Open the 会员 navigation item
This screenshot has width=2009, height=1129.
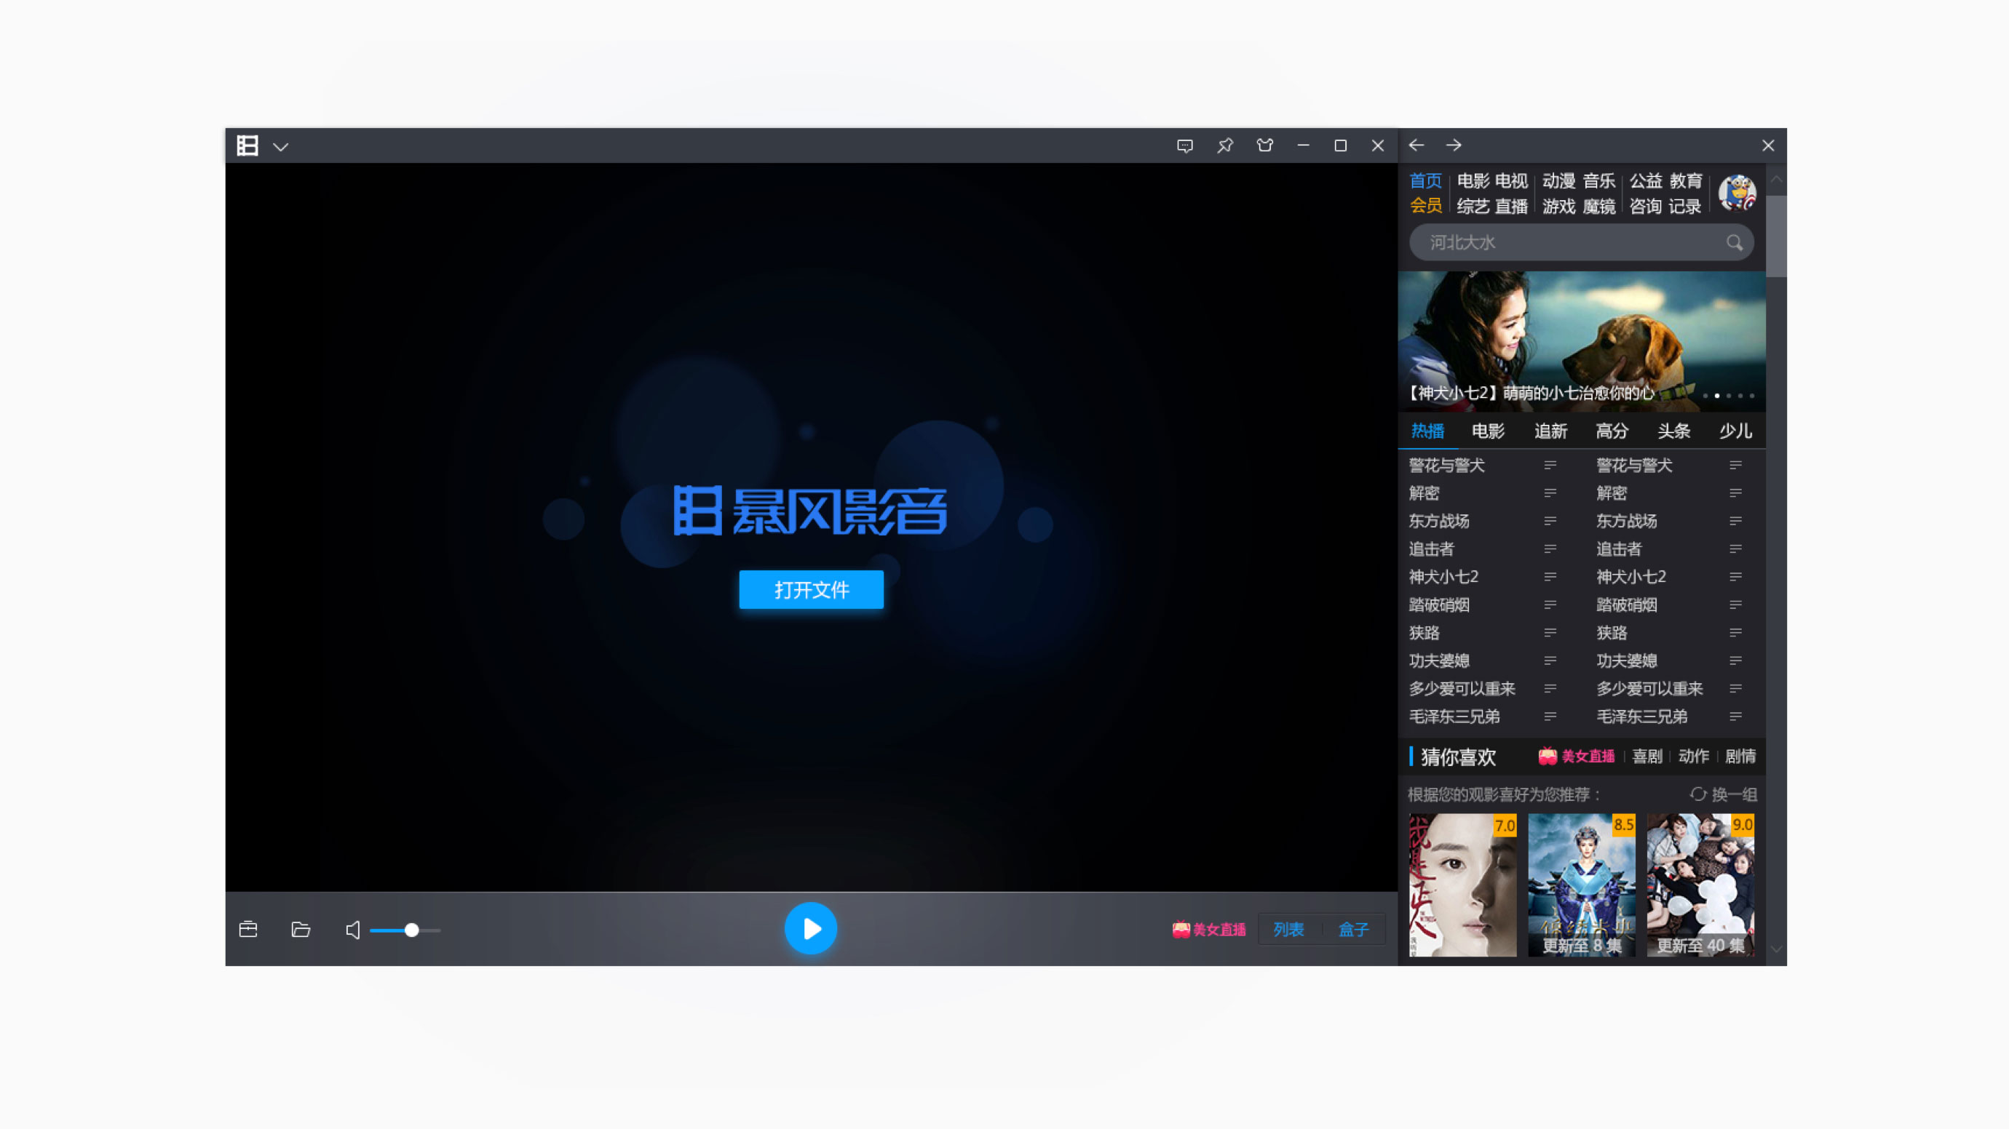tap(1426, 206)
